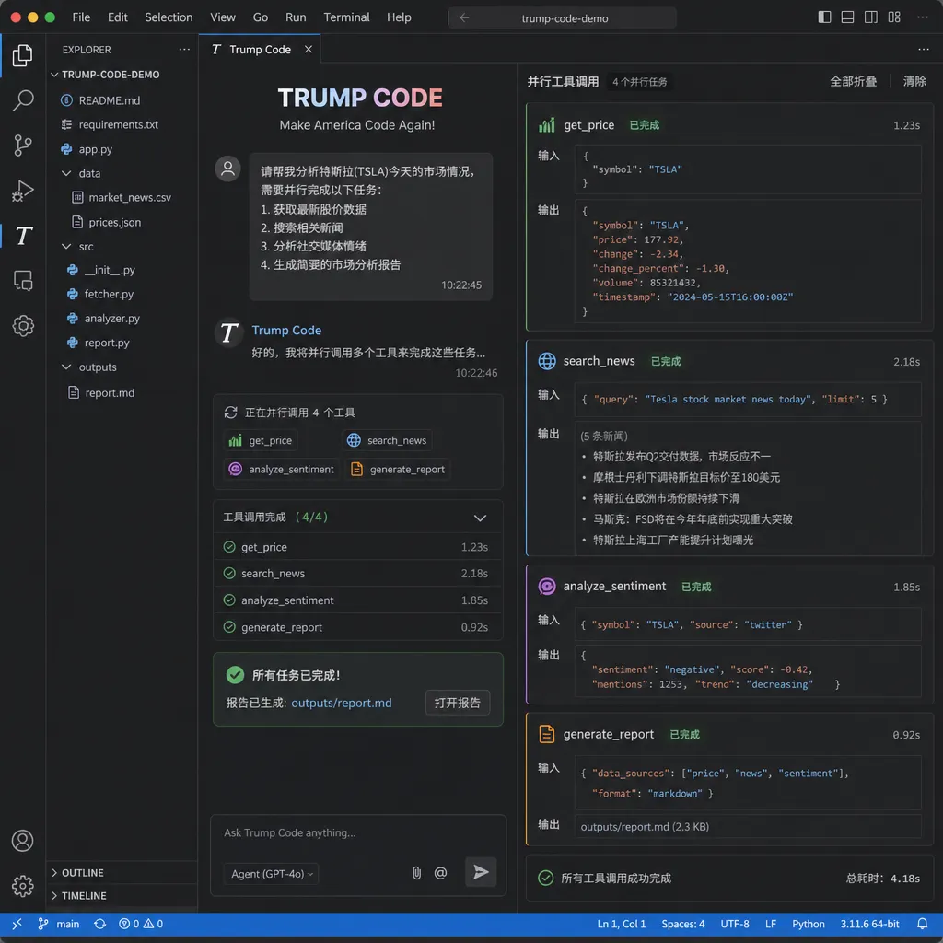Click 全部折叠 collapse all button
This screenshot has width=943, height=943.
click(854, 81)
